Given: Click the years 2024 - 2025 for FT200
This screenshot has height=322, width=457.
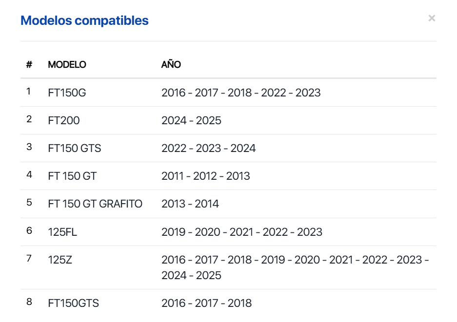Looking at the screenshot, I should click(191, 120).
